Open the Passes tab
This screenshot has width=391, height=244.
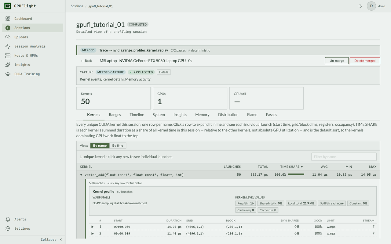[272, 115]
